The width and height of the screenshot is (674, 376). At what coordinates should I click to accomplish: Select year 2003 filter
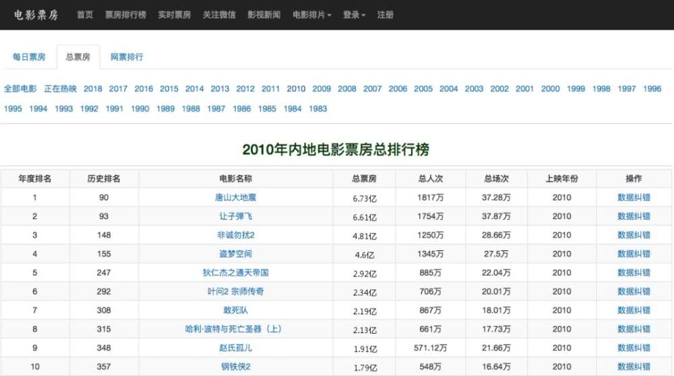[474, 88]
